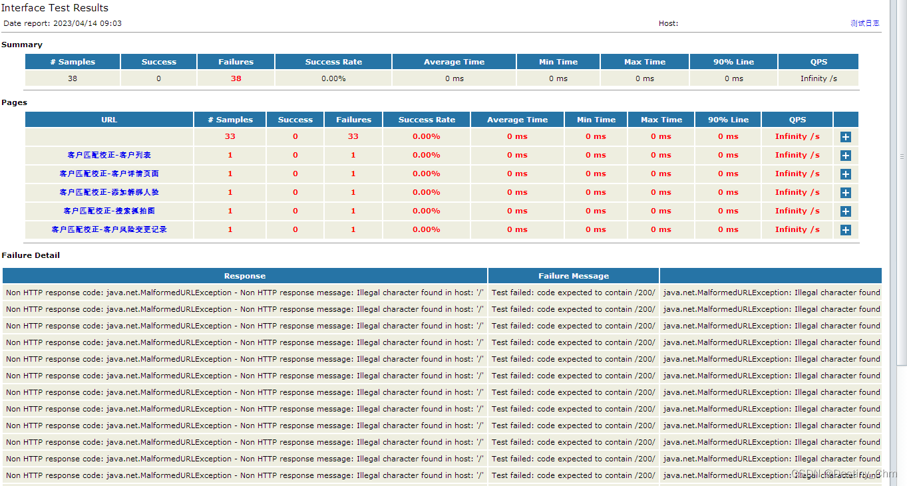The width and height of the screenshot is (907, 486).
Task: Click the Pages Average Time column header
Action: pos(517,120)
